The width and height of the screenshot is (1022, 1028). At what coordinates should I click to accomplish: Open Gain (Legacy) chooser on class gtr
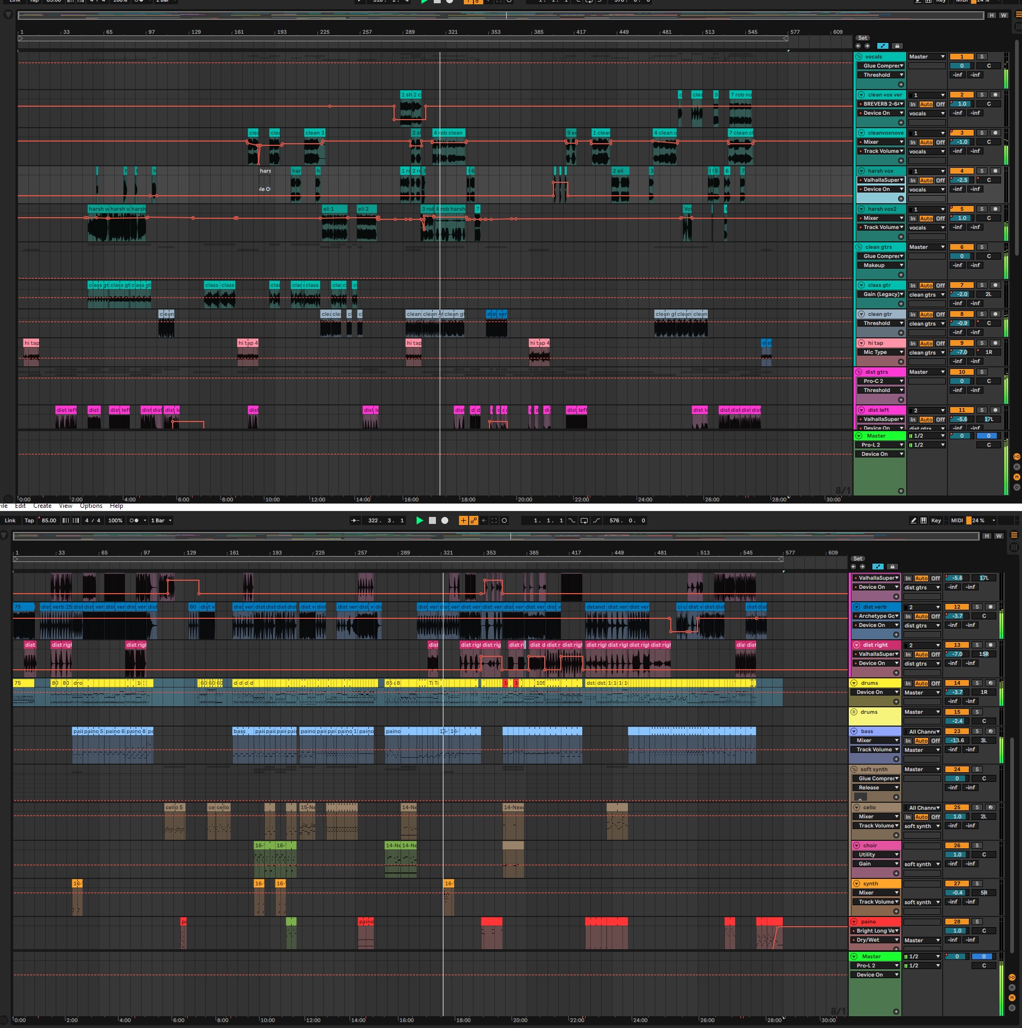880,294
